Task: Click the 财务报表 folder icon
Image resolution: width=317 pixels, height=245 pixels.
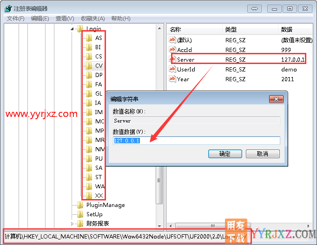Action: coord(80,224)
